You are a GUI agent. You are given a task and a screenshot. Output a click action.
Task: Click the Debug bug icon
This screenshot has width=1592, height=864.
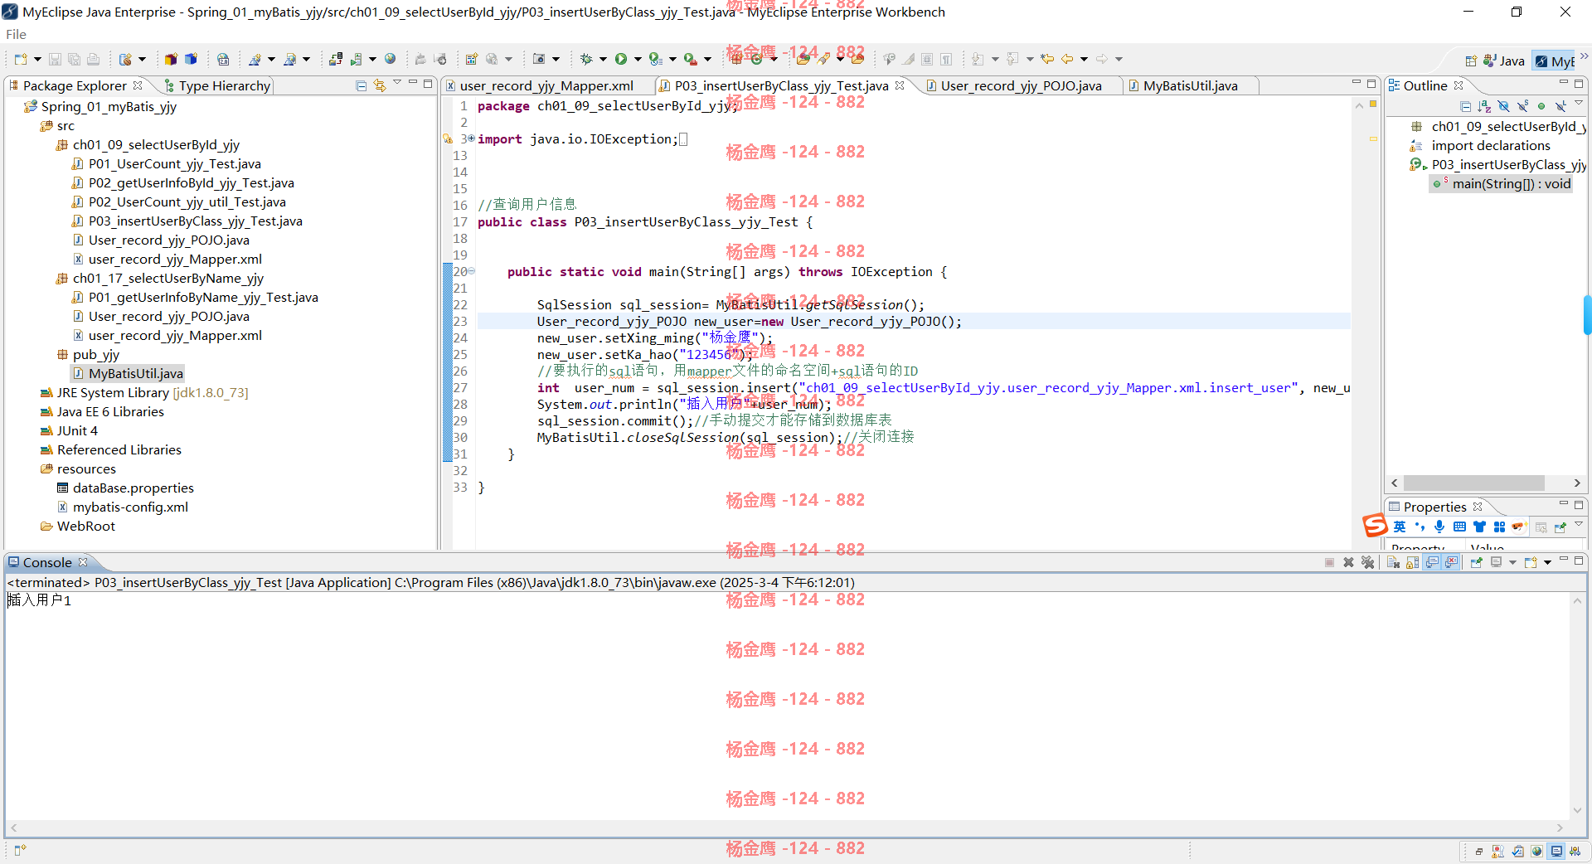(586, 59)
